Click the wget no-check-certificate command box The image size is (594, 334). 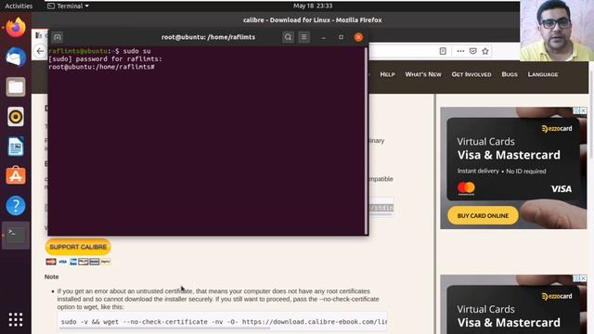(x=223, y=322)
